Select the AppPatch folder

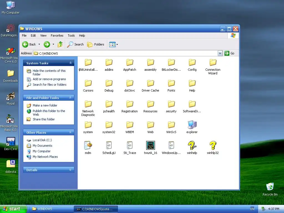[130, 65]
